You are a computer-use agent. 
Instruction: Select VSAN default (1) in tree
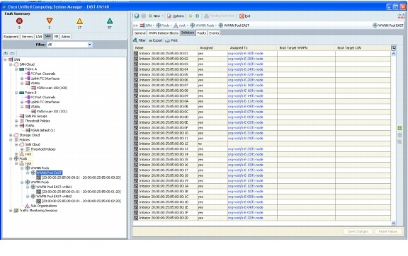pyautogui.click(x=42, y=130)
